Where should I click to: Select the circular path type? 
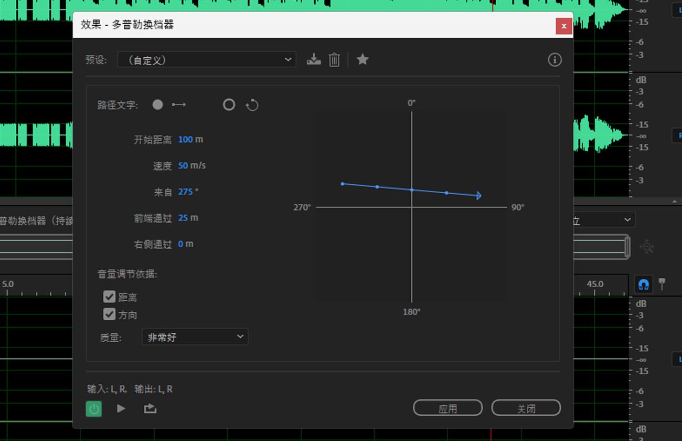[229, 104]
